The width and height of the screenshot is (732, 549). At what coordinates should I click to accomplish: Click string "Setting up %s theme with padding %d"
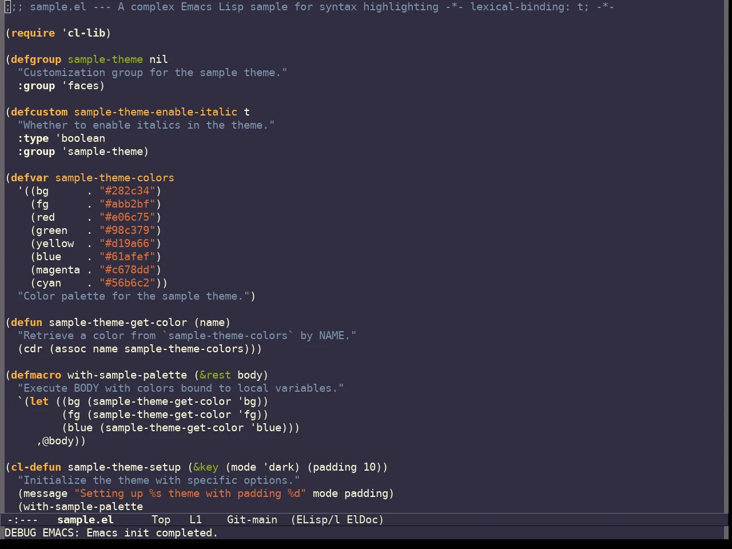(190, 494)
